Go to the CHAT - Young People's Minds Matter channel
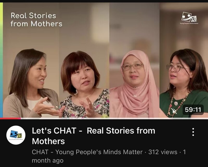Viewport: 208px width, 167px height. 87,152
